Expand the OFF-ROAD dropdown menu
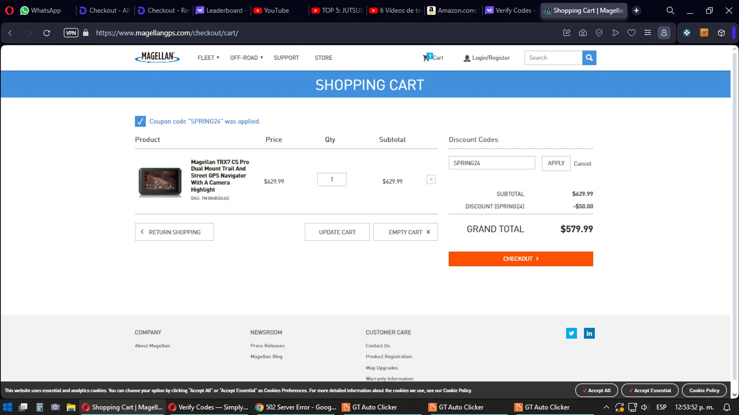 pyautogui.click(x=246, y=58)
